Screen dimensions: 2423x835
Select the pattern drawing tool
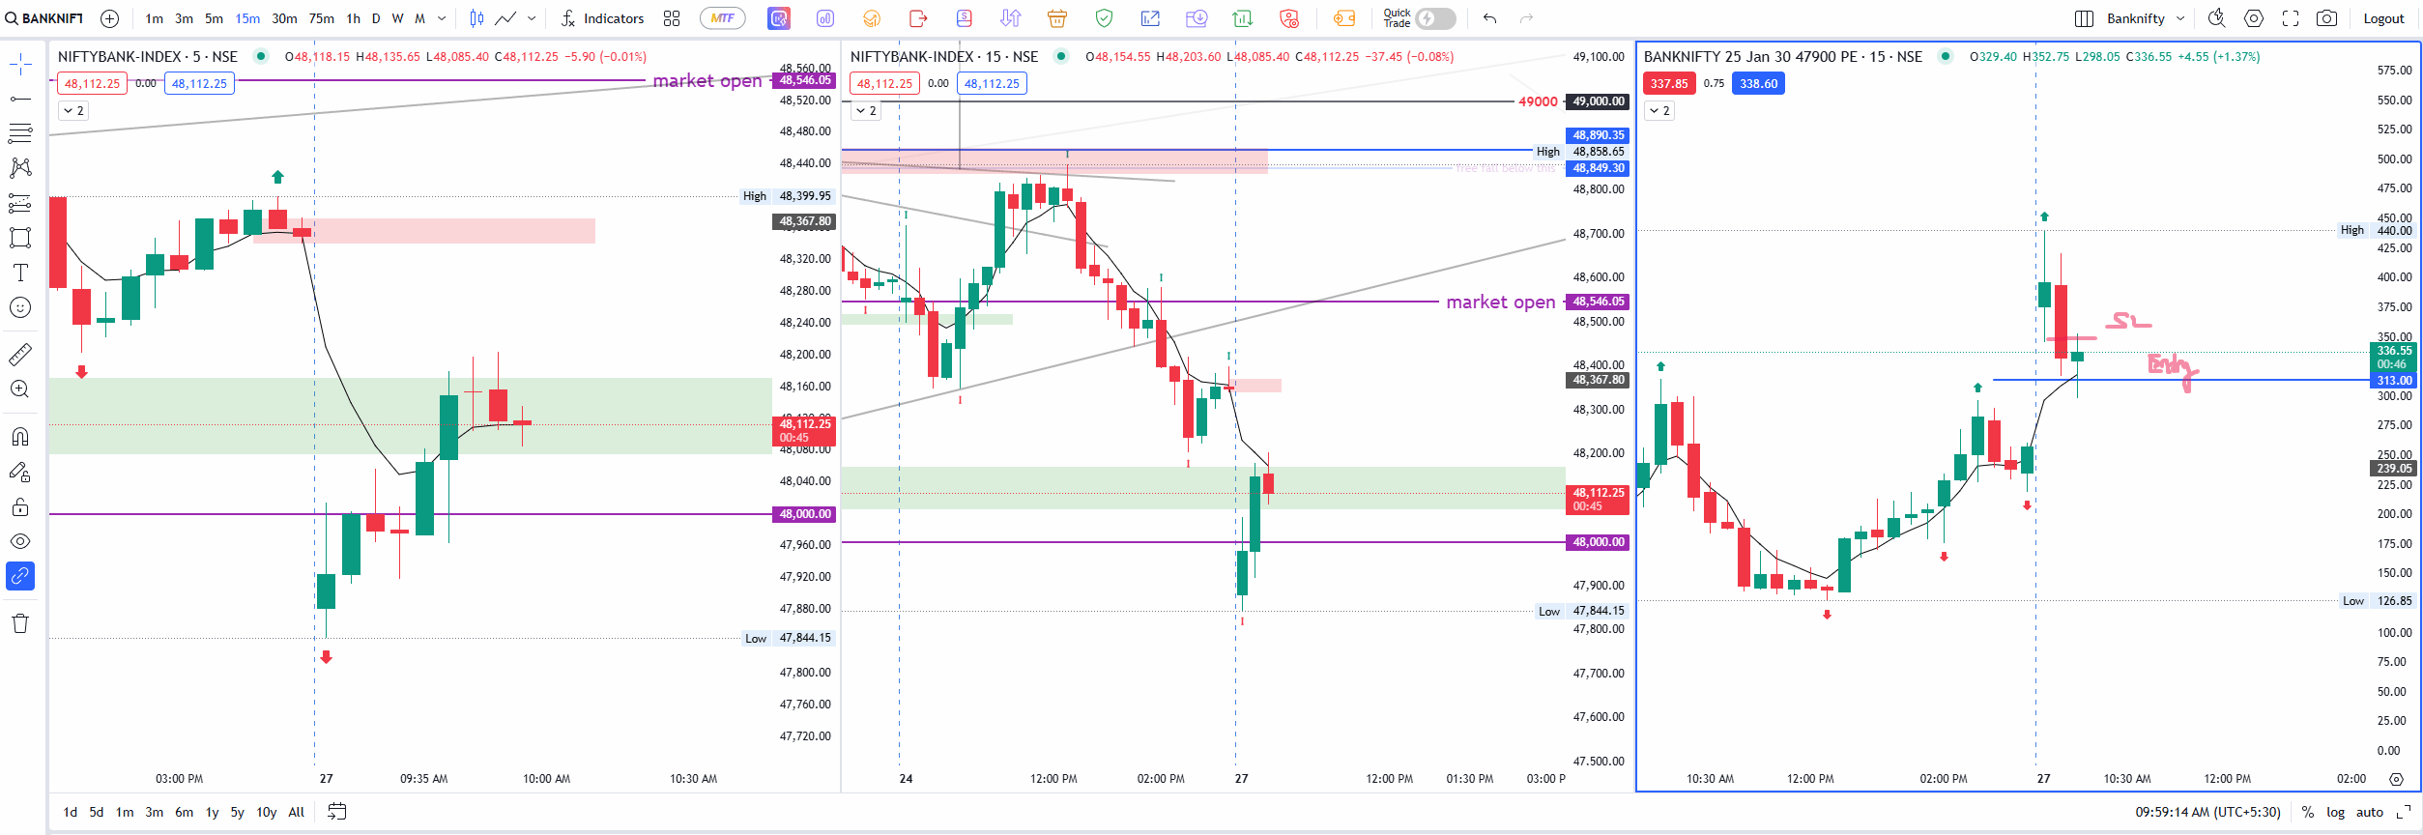[20, 168]
